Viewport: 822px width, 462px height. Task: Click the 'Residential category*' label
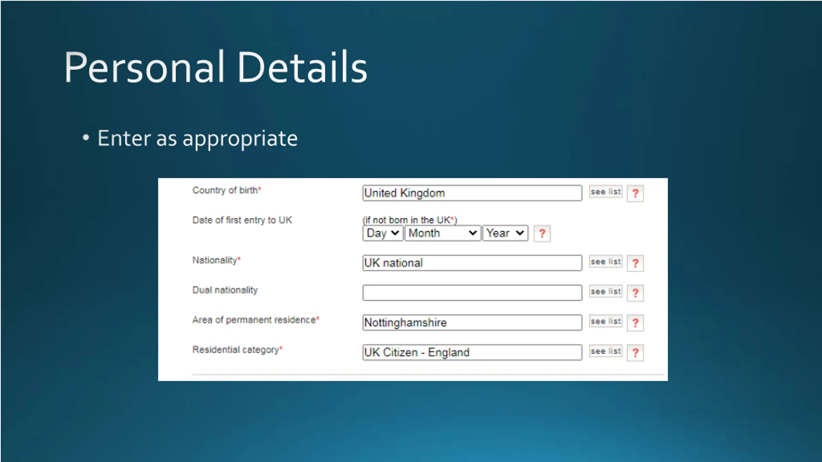point(237,350)
